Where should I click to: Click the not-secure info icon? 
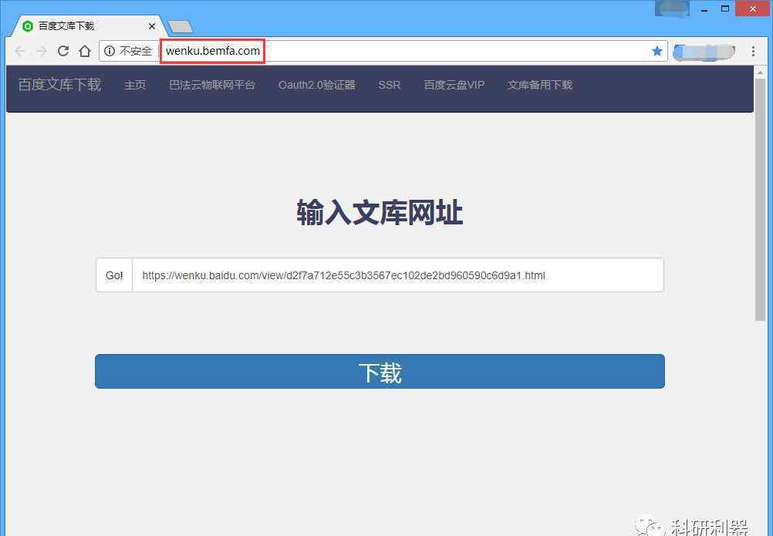pos(110,51)
